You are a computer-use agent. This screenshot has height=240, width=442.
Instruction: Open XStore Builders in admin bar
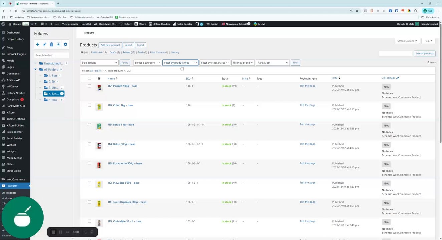click(159, 24)
